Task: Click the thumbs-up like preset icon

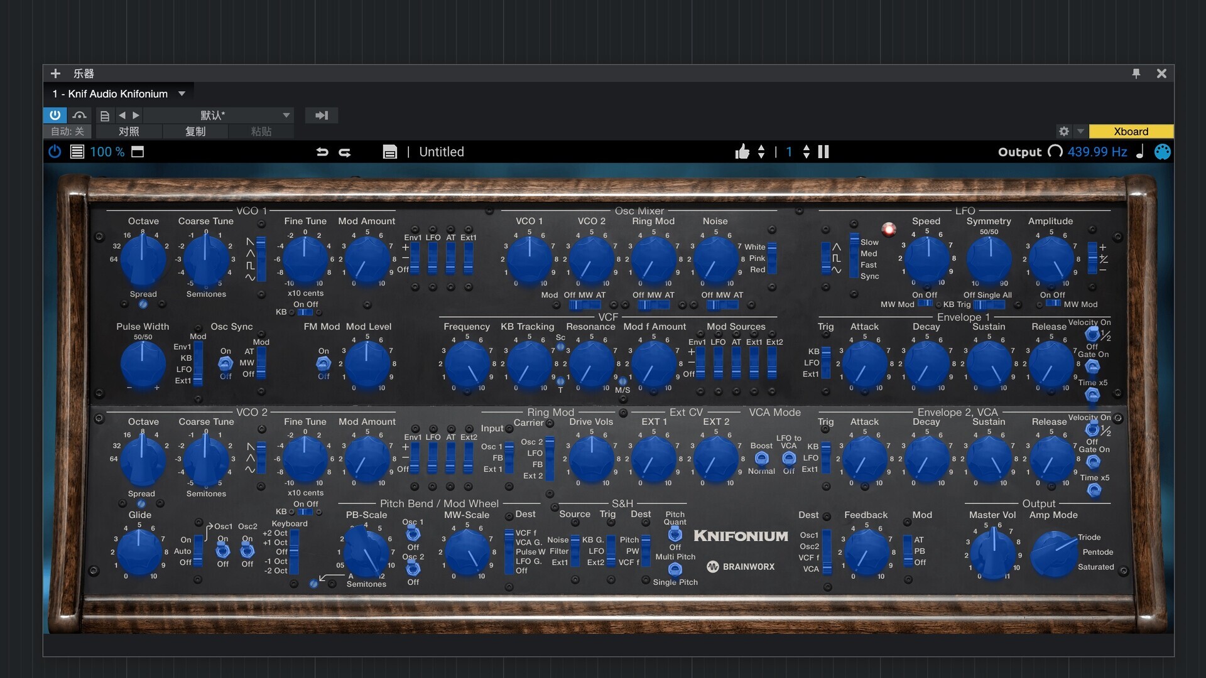Action: (x=742, y=152)
